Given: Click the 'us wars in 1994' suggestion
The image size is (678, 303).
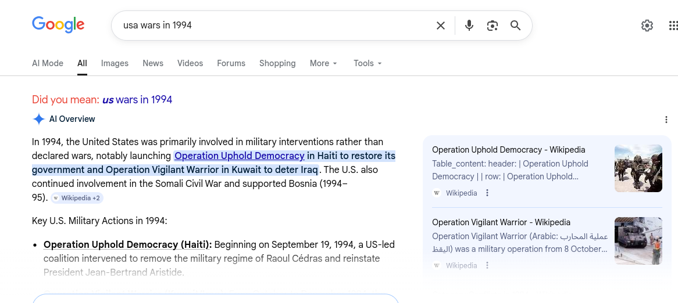Looking at the screenshot, I should coord(137,100).
